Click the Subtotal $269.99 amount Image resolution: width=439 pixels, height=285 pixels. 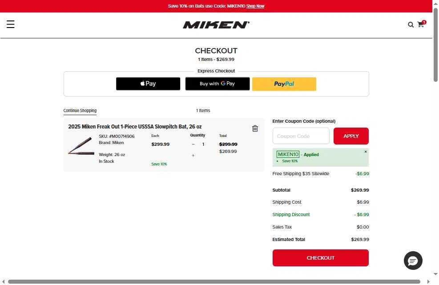coord(360,190)
